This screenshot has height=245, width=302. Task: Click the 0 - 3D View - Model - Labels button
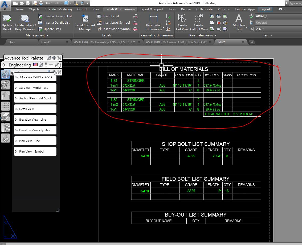(x=35, y=77)
